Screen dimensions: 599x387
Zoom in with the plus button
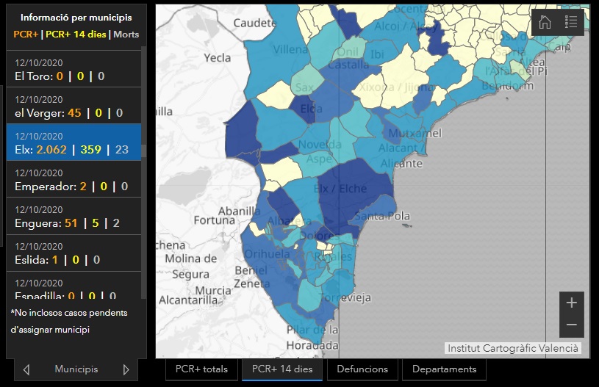click(571, 303)
